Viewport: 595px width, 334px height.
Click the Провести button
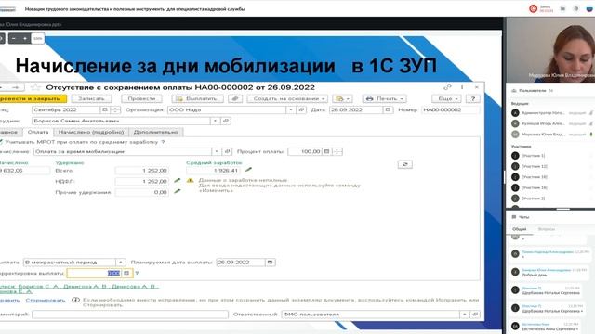tap(141, 99)
